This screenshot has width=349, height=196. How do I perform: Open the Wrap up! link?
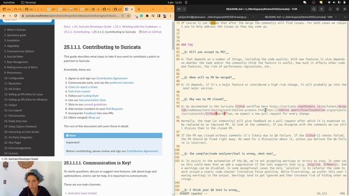click(x=94, y=118)
